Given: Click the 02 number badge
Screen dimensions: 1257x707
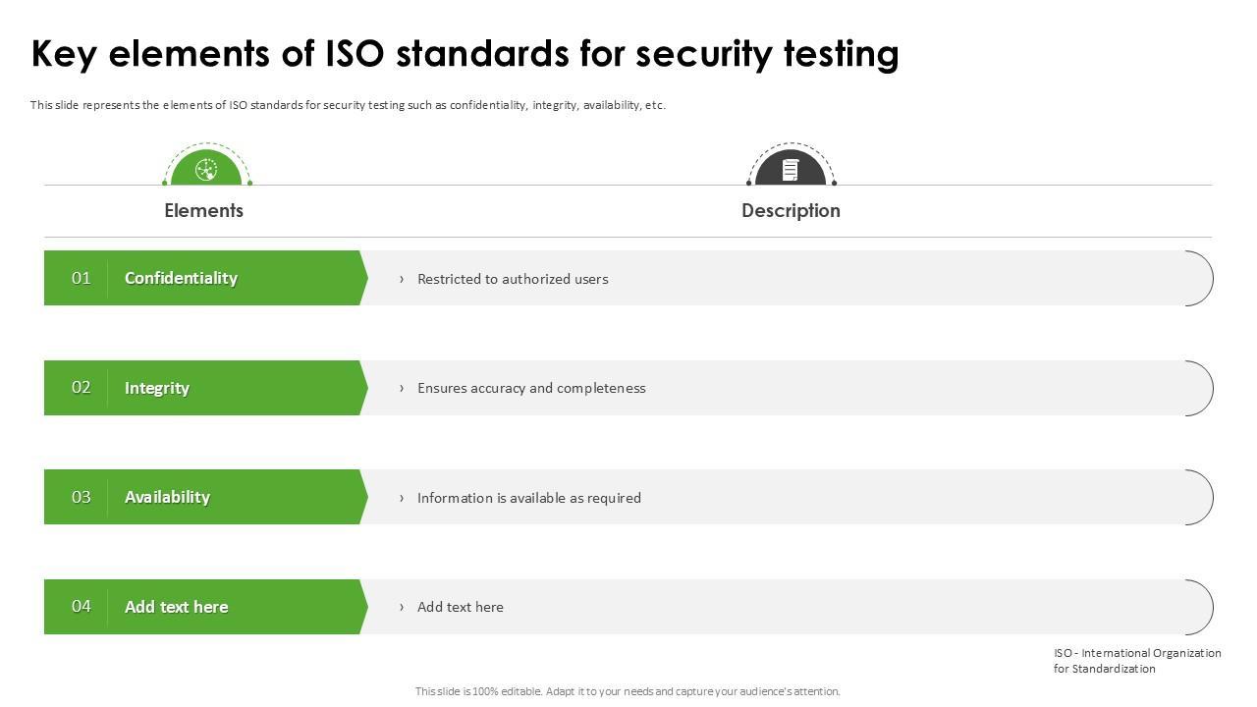Looking at the screenshot, I should click(x=81, y=388).
